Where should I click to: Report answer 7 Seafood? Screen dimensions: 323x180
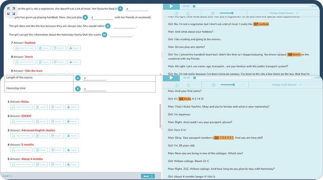pos(74,48)
